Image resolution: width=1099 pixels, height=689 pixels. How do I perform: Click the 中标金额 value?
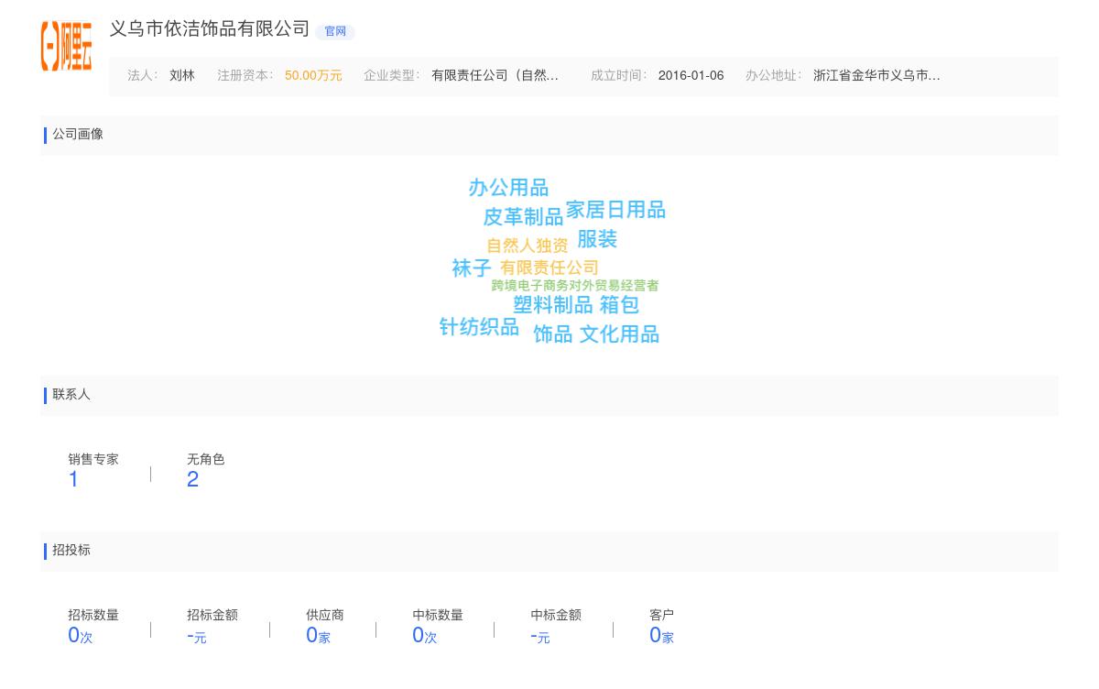[x=539, y=636]
